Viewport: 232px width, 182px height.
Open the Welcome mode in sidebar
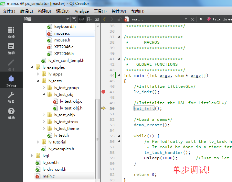11,32
